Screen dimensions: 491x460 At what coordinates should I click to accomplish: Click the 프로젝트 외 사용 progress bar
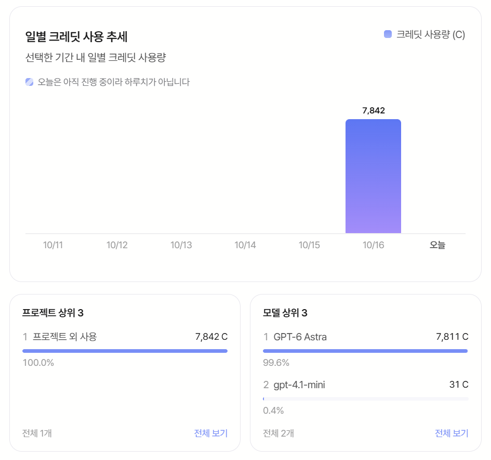(x=125, y=351)
